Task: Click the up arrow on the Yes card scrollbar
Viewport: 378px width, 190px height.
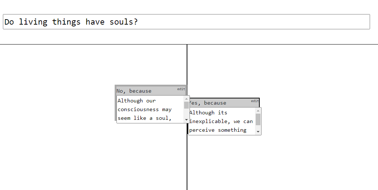Action: tap(258, 111)
